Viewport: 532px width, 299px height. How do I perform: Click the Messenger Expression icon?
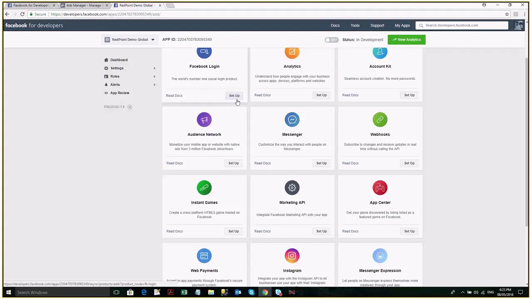(x=380, y=256)
